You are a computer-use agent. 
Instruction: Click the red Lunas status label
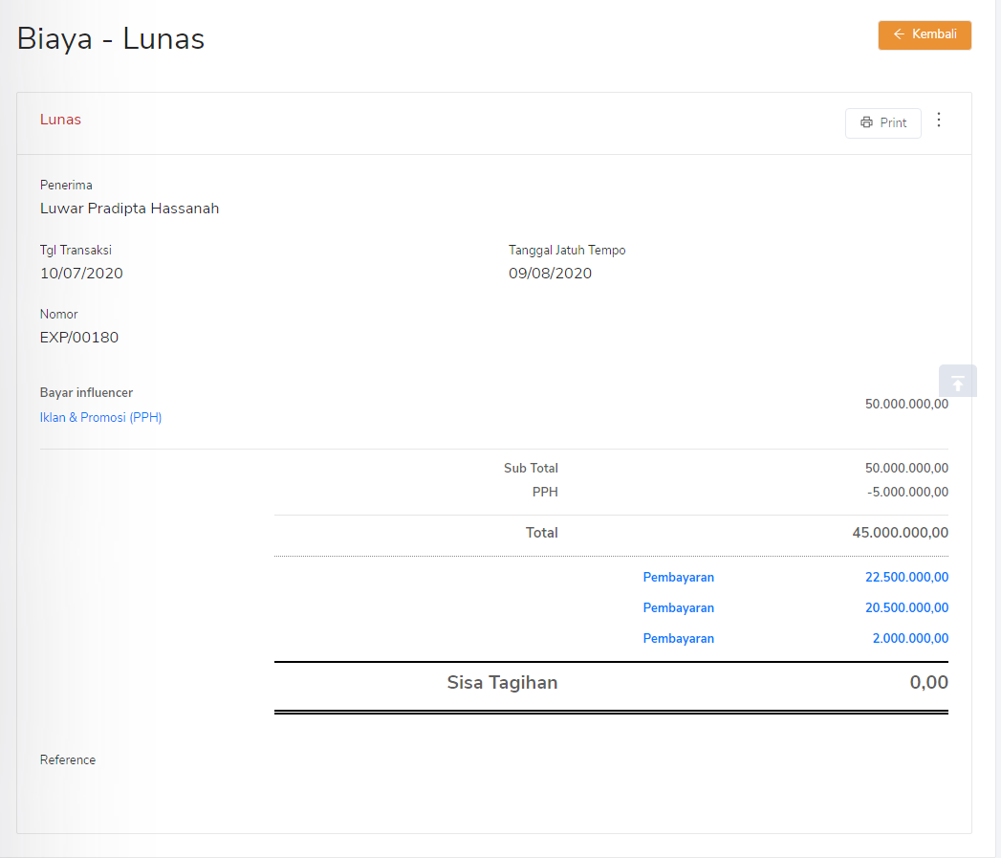60,120
